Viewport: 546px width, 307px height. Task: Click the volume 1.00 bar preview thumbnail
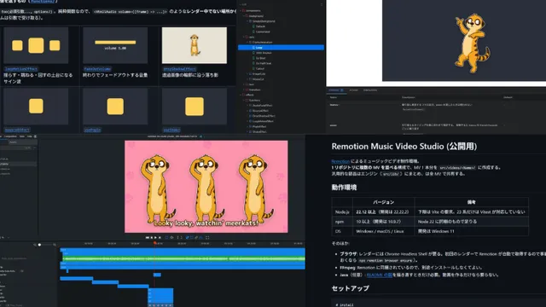point(115,45)
